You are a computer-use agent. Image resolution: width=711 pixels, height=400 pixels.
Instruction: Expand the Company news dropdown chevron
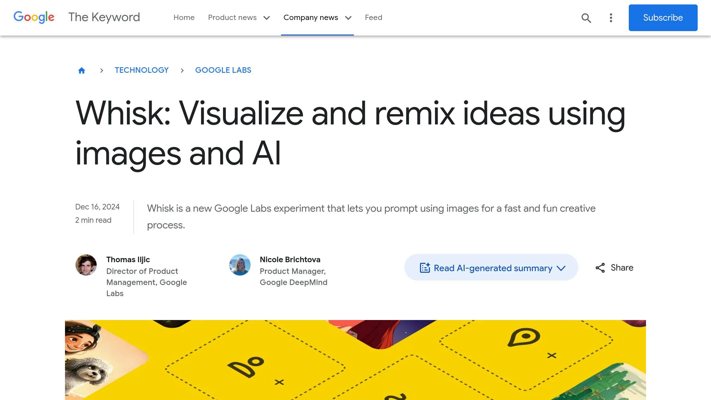click(348, 18)
